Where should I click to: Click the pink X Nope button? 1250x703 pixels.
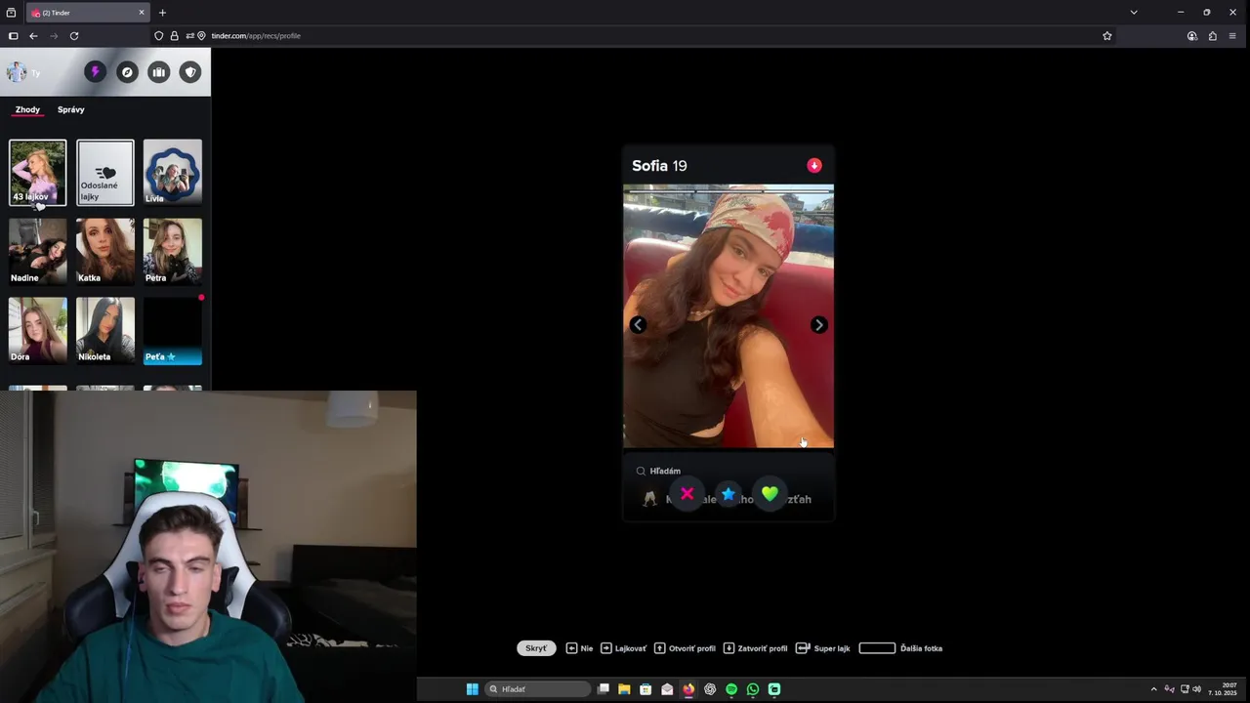pyautogui.click(x=687, y=494)
